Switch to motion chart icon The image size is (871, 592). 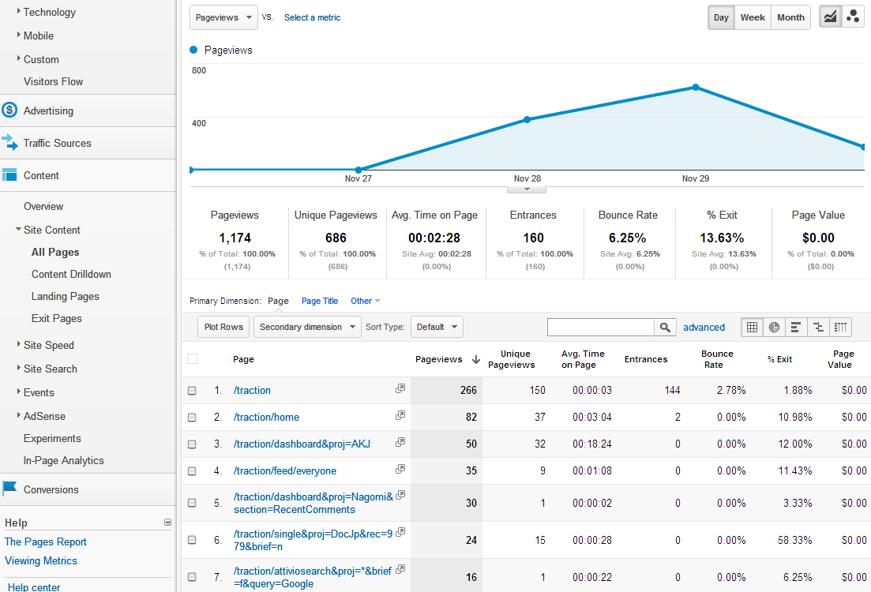coord(853,17)
